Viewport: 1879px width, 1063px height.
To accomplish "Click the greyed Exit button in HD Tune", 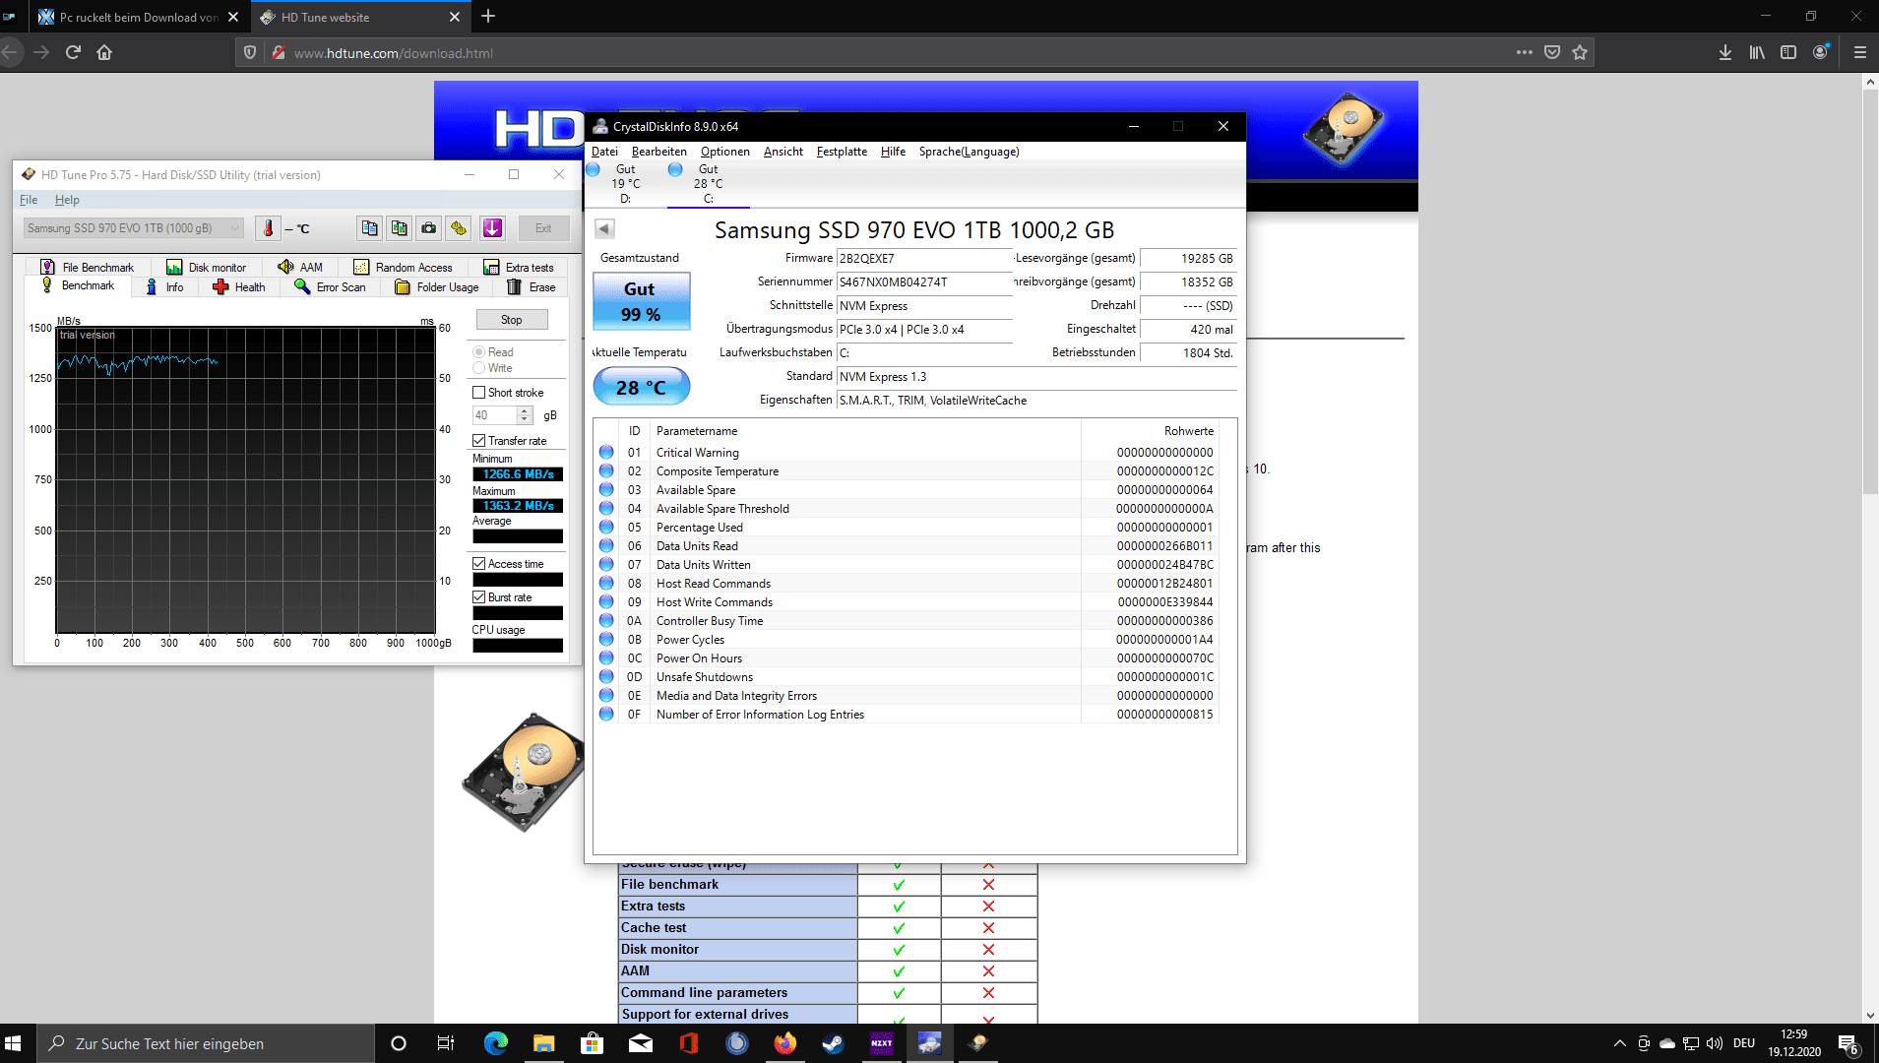I will click(x=543, y=228).
